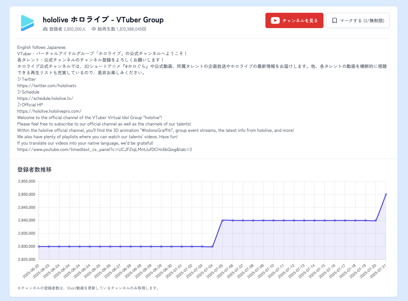Open the youtube.com timedtext_cs_panel URL
Image resolution: width=408 pixels, height=301 pixels.
105,149
